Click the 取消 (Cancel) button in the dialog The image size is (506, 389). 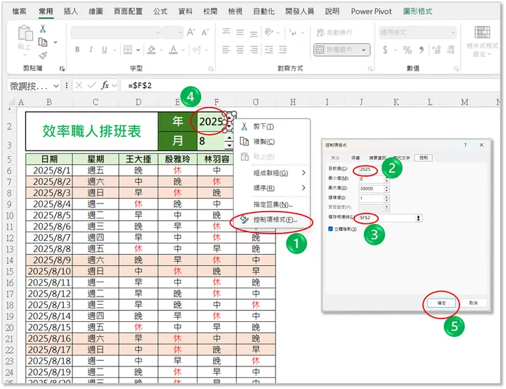[x=473, y=303]
